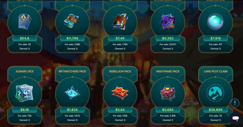This screenshot has height=127, width=243.
Task: Click the exclamation alert icon
Action: click(x=235, y=103)
